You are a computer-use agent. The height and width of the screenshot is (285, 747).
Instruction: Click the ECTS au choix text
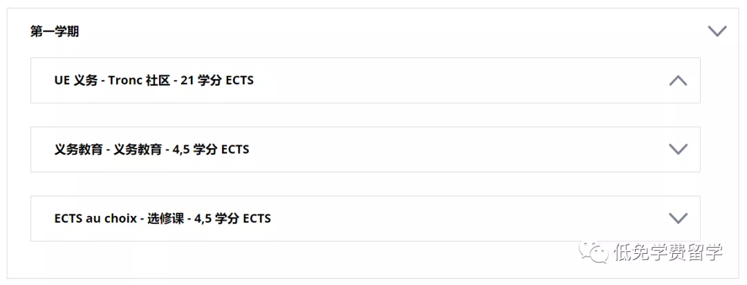click(x=95, y=219)
